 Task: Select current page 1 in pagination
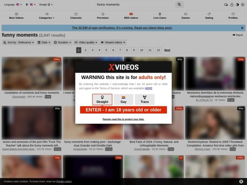(79, 50)
